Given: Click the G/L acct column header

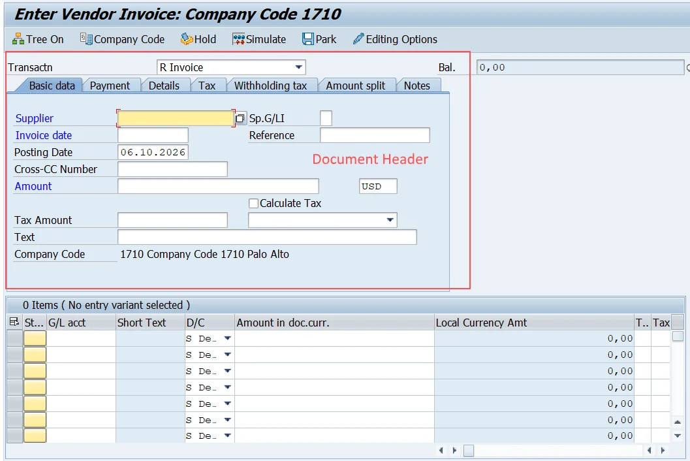Looking at the screenshot, I should point(81,323).
